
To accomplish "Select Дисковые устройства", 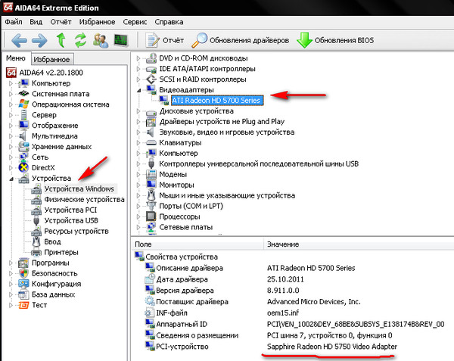I will (196, 111).
